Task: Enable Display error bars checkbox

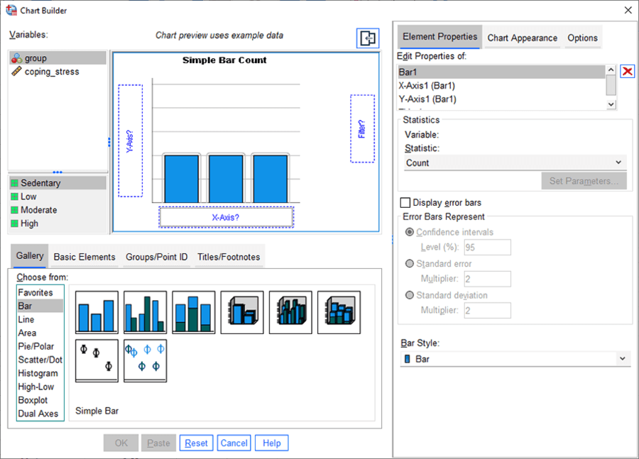Action: [x=405, y=203]
